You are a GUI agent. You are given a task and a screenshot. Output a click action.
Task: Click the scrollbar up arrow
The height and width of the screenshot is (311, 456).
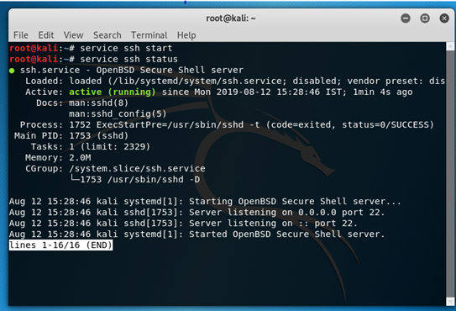450,46
